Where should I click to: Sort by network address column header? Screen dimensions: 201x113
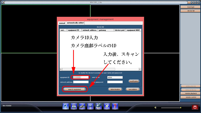pyautogui.click(x=90, y=30)
